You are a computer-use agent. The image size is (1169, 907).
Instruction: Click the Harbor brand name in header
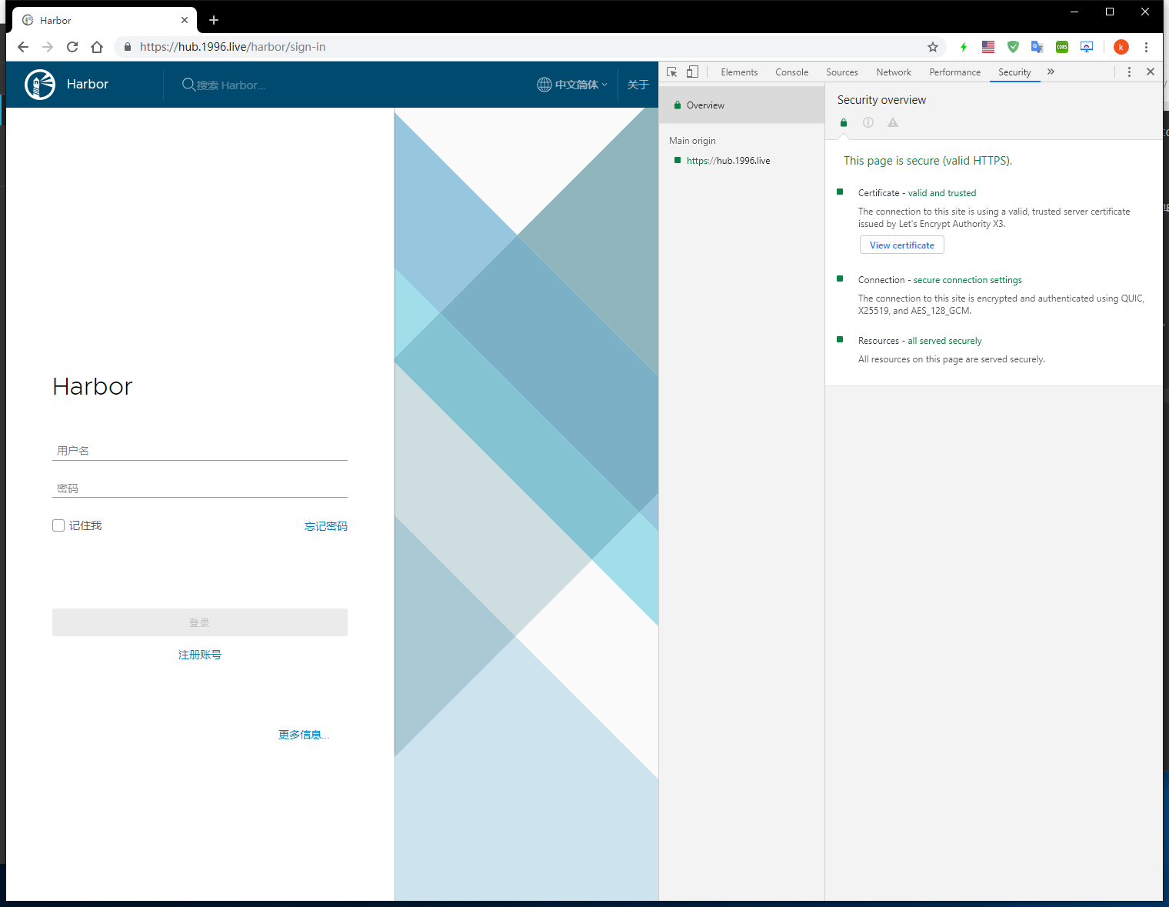pos(88,85)
